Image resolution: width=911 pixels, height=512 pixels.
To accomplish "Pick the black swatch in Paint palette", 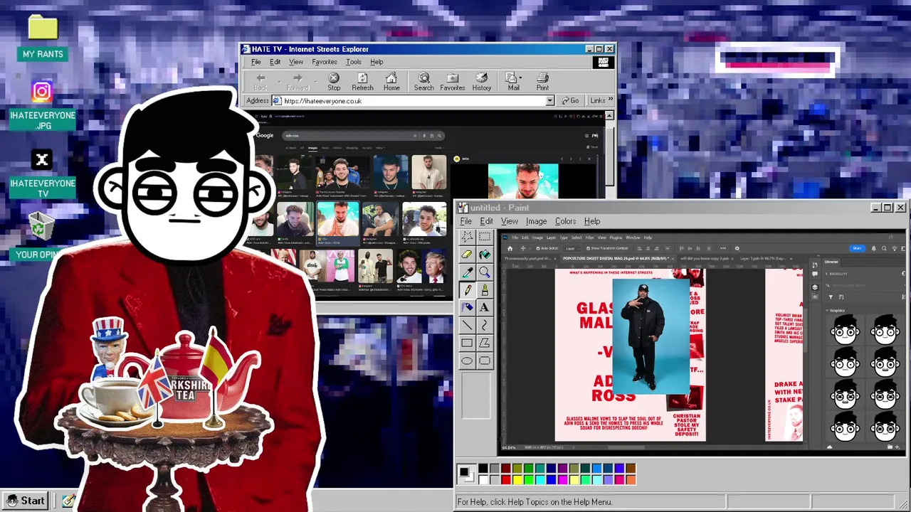I will point(483,468).
